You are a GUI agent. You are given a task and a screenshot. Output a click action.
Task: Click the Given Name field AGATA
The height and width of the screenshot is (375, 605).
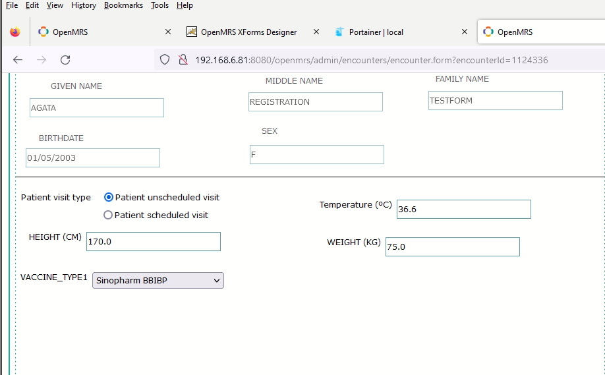(x=97, y=107)
